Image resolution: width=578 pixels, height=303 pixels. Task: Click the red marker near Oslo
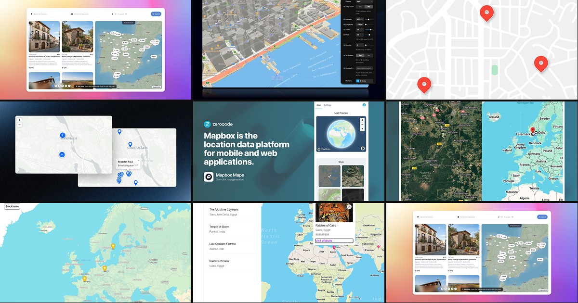(533, 130)
